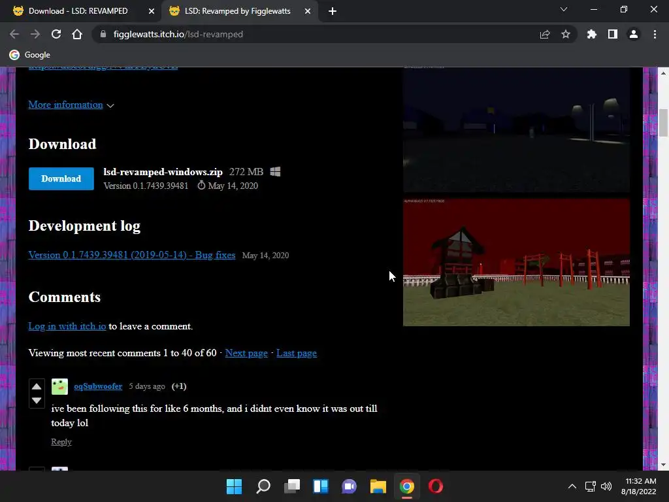The image size is (669, 502).
Task: Open the clock and date panel
Action: point(638,486)
